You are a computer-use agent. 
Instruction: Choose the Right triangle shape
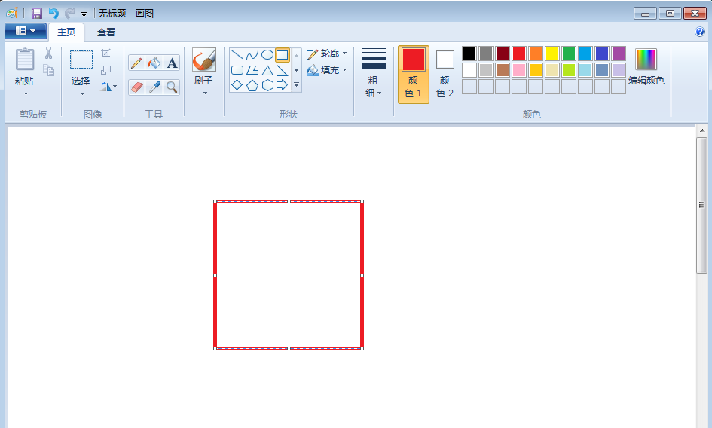pos(283,70)
